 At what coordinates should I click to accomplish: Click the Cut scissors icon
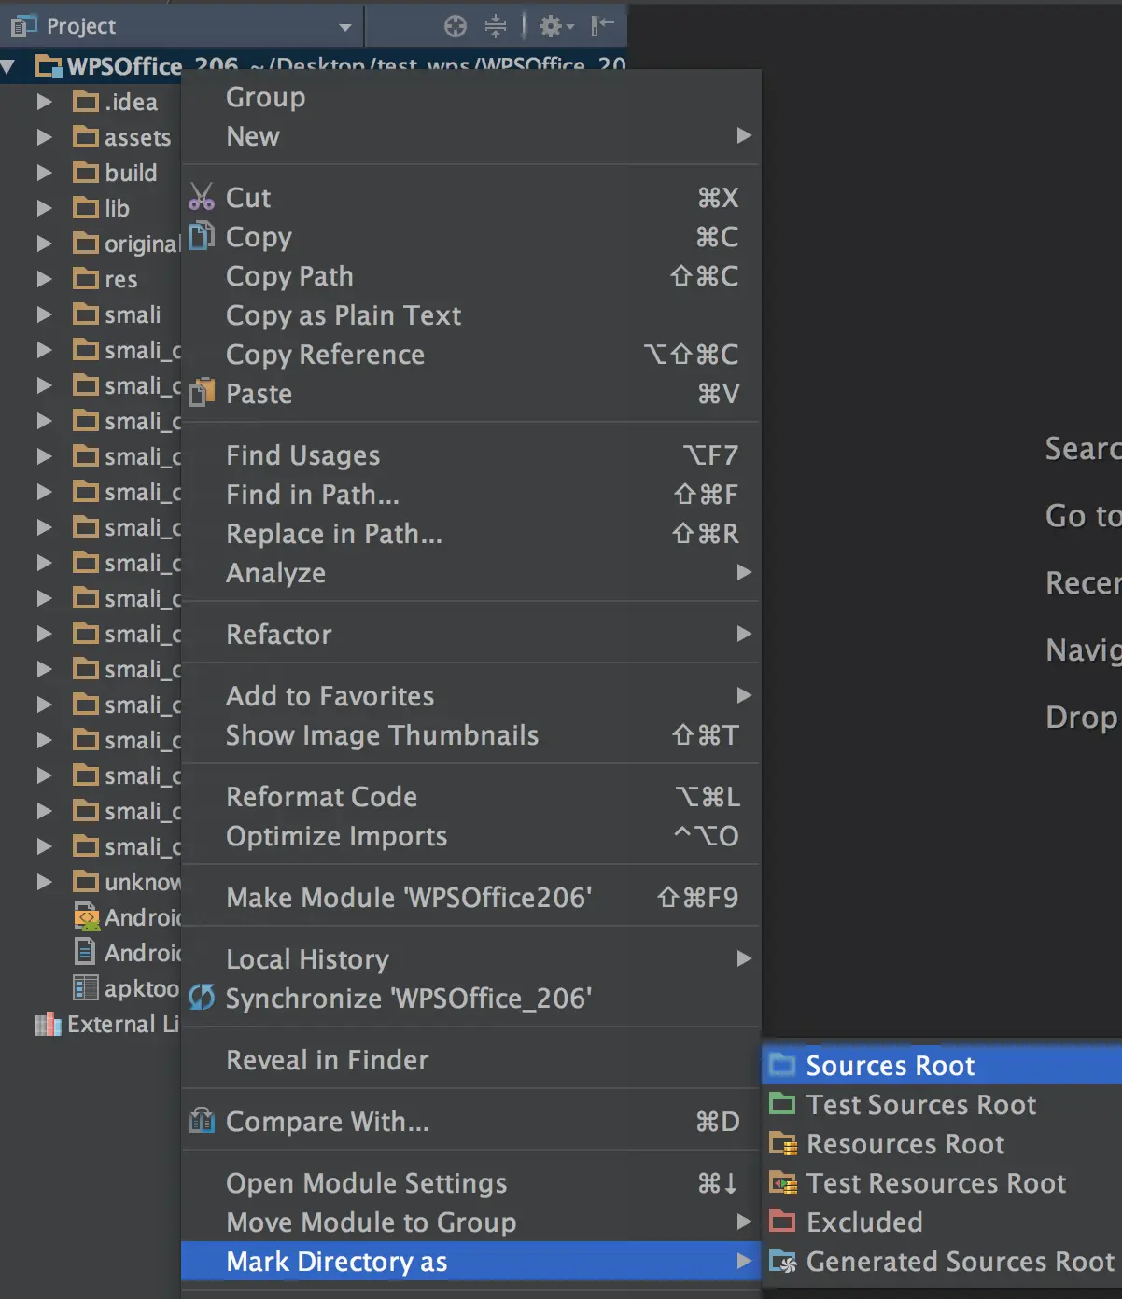(202, 197)
